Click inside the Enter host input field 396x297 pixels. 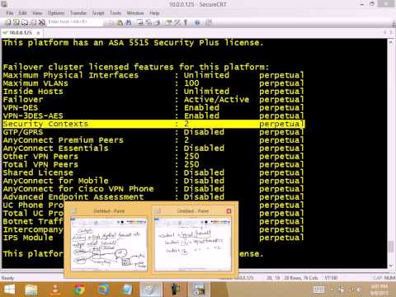click(75, 22)
